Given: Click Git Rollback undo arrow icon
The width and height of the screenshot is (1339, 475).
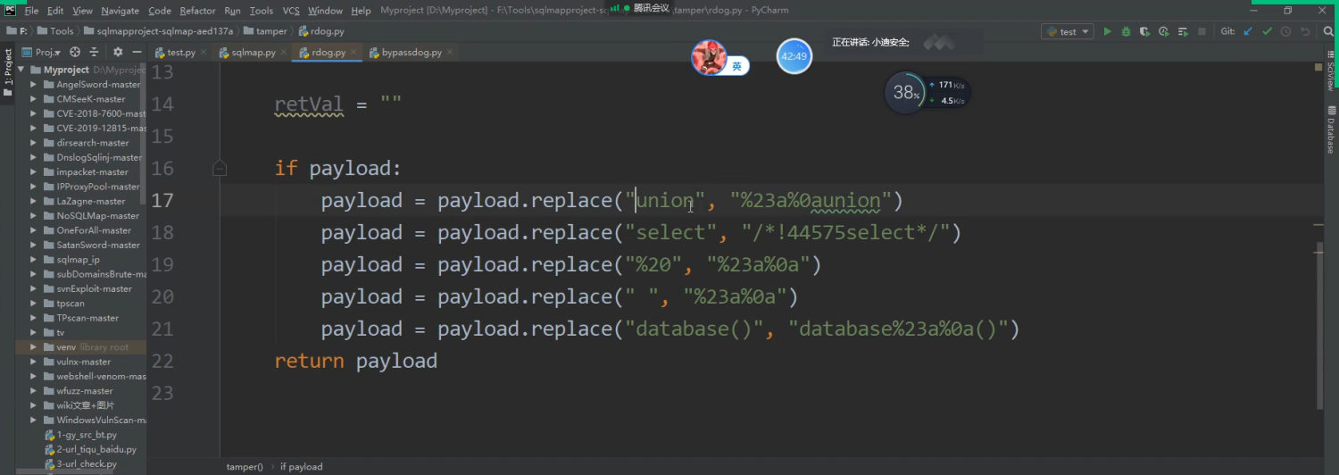Looking at the screenshot, I should pos(1305,31).
